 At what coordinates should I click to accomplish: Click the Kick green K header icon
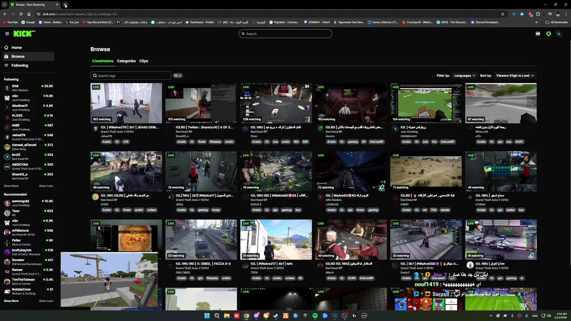point(548,34)
